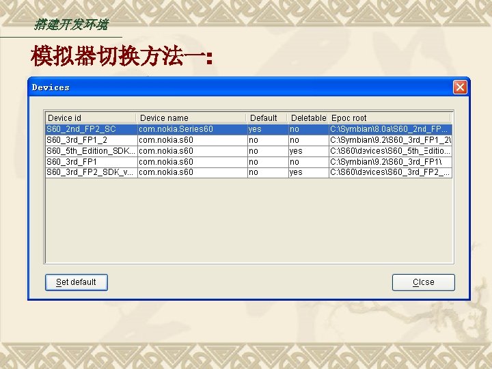Click the C:\Symbian\9.2\S60_3rd_FP1_2\ path cell

coord(390,140)
